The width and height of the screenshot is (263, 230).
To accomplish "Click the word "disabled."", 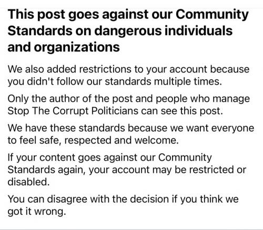I will tap(28, 182).
